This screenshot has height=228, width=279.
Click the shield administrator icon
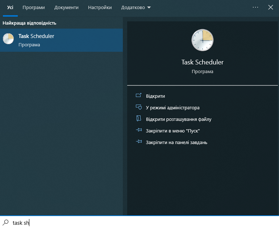pos(139,107)
